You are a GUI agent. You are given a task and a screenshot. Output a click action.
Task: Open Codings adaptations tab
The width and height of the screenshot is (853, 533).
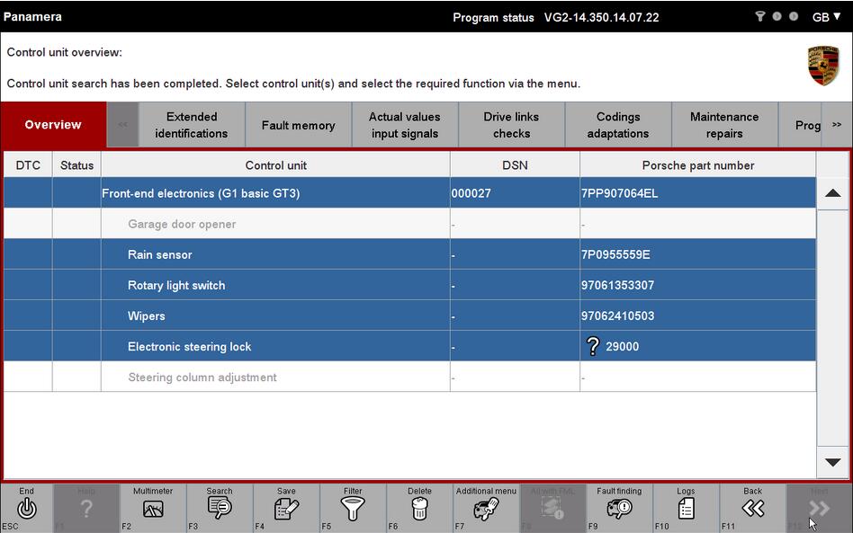618,125
